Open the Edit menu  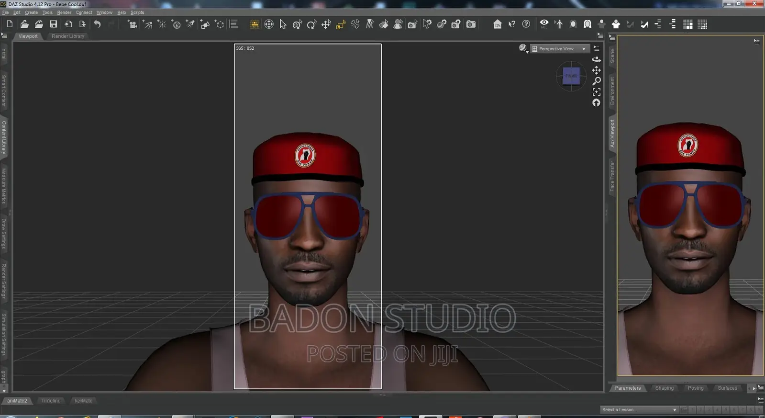tap(17, 12)
